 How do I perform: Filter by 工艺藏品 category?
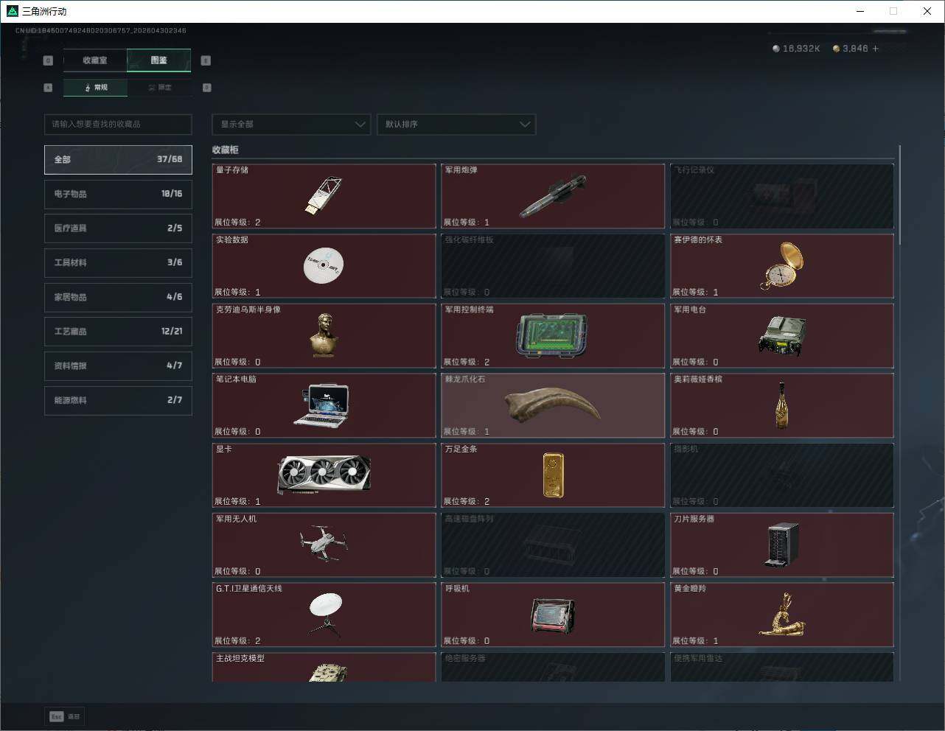[118, 332]
